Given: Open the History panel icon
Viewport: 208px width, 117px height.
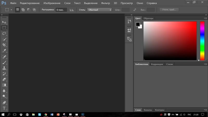Looking at the screenshot, I should pyautogui.click(x=129, y=21).
